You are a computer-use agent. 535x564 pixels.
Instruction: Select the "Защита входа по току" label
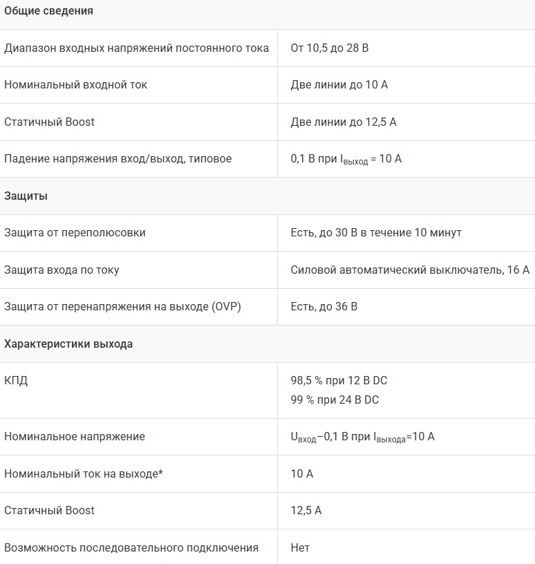(x=62, y=270)
